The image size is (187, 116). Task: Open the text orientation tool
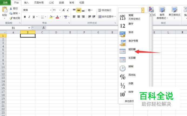pyautogui.click(x=89, y=10)
